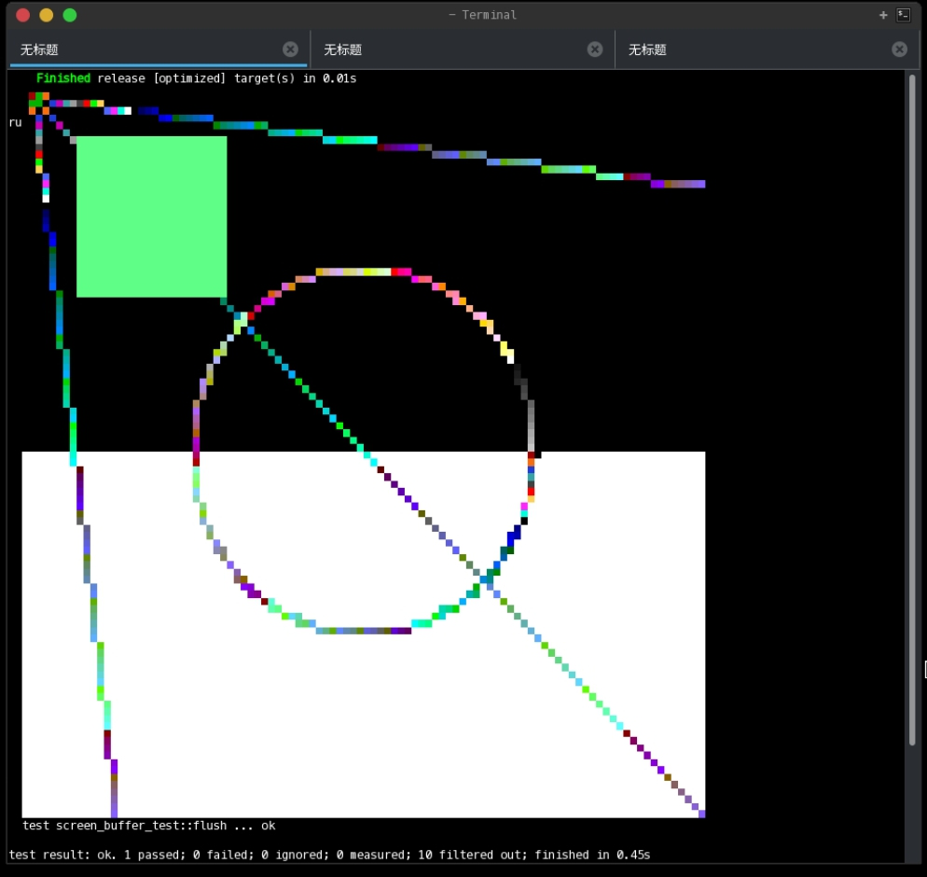Click the yellow minimize window button
The height and width of the screenshot is (877, 927).
(46, 15)
